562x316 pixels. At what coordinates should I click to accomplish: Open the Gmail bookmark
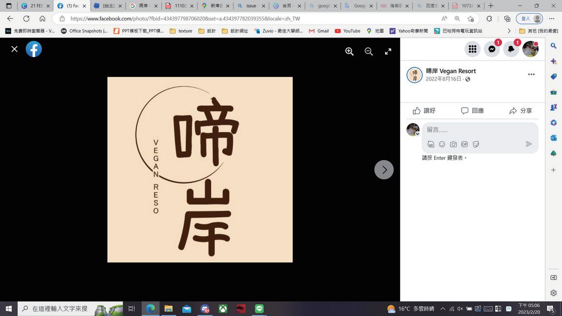[x=319, y=31]
